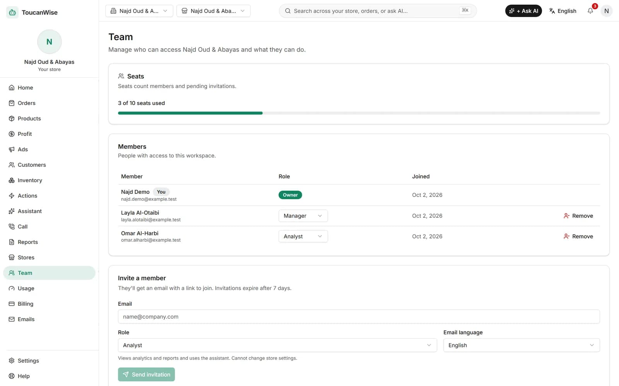619x386 pixels.
Task: Expand the first Najd Oud workspace dropdown
Action: (x=139, y=11)
